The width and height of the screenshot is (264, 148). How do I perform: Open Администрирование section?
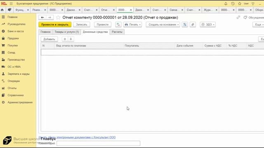pos(20,102)
